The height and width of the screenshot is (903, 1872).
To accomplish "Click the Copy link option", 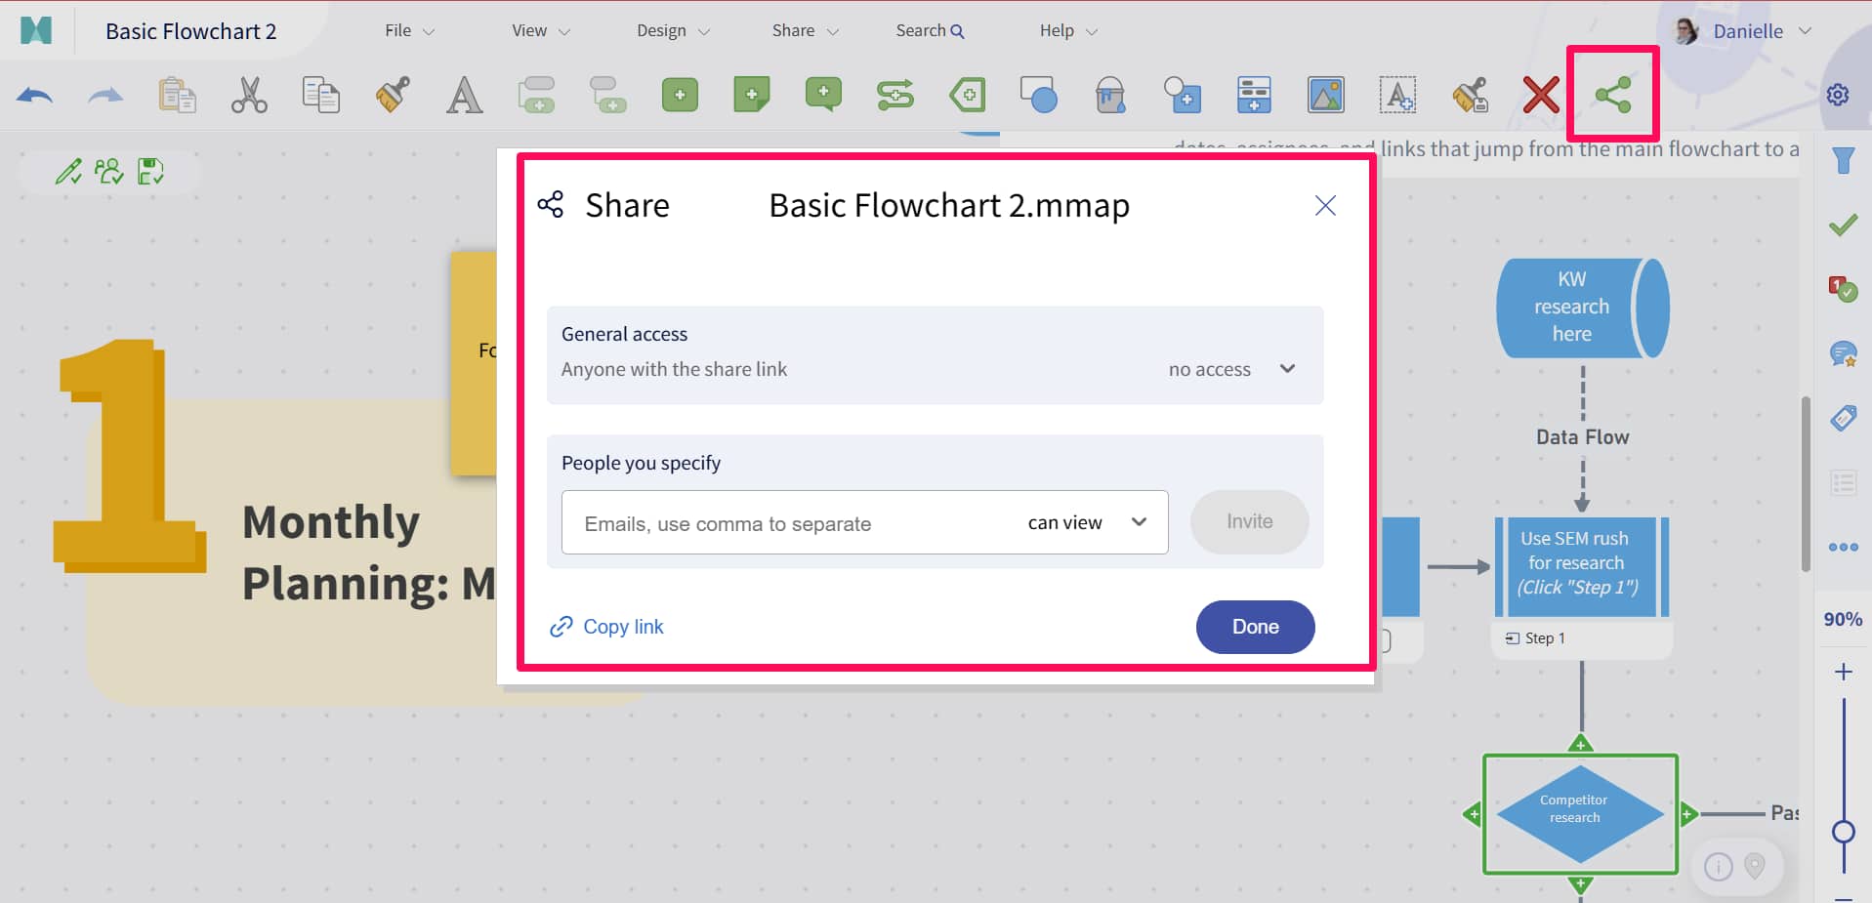I will click(x=607, y=627).
